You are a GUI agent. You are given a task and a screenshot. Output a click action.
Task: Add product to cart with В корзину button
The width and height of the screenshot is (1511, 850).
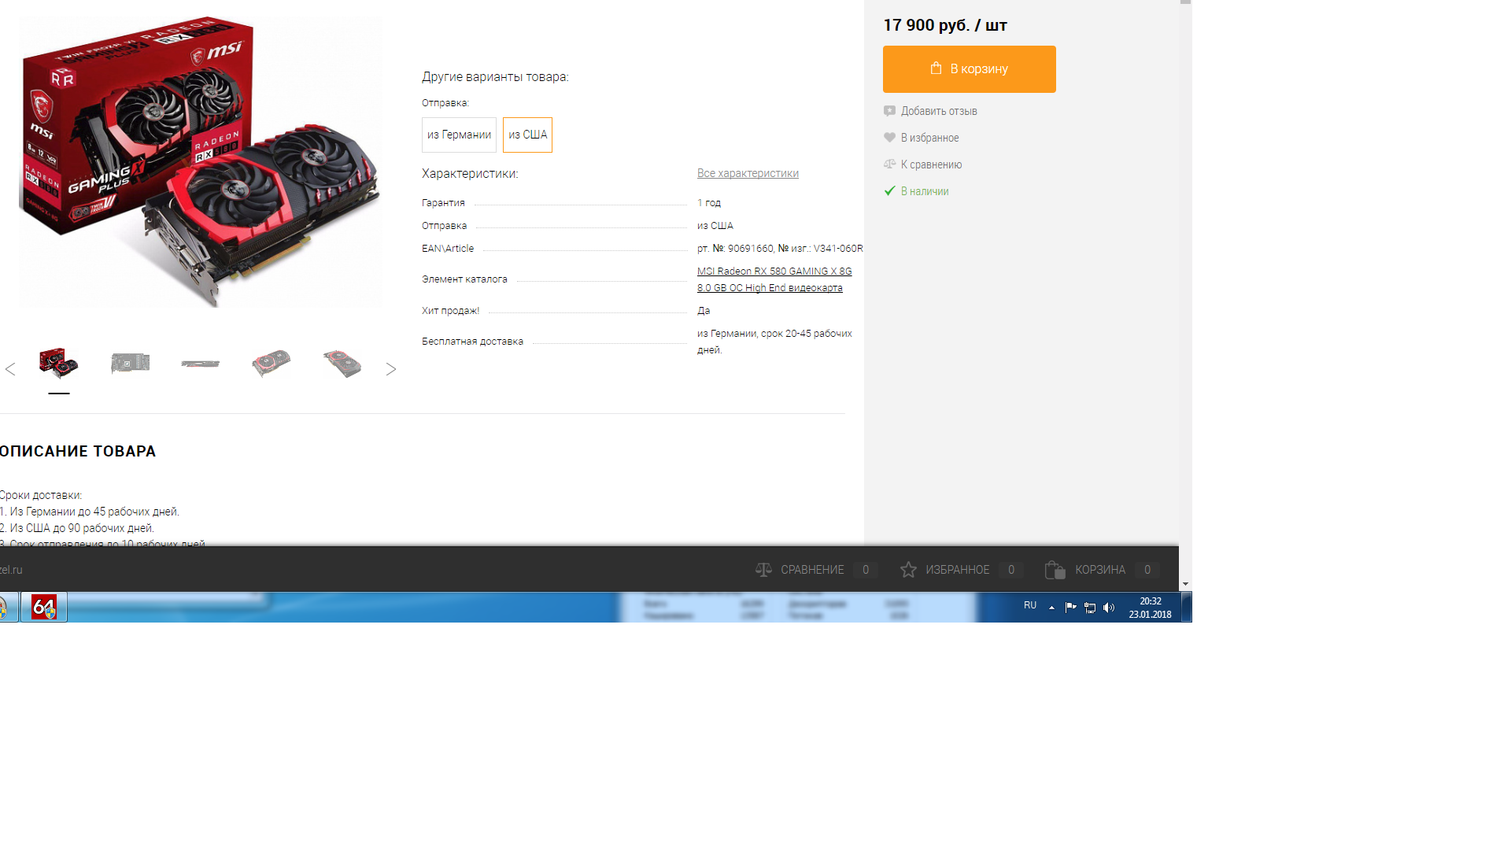point(969,69)
